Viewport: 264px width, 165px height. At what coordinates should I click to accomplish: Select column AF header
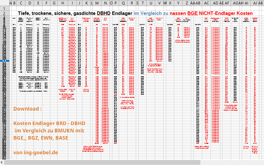click(227, 3)
